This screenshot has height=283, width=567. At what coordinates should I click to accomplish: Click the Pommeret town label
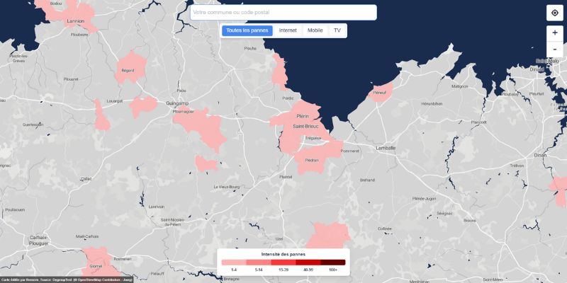(350, 151)
